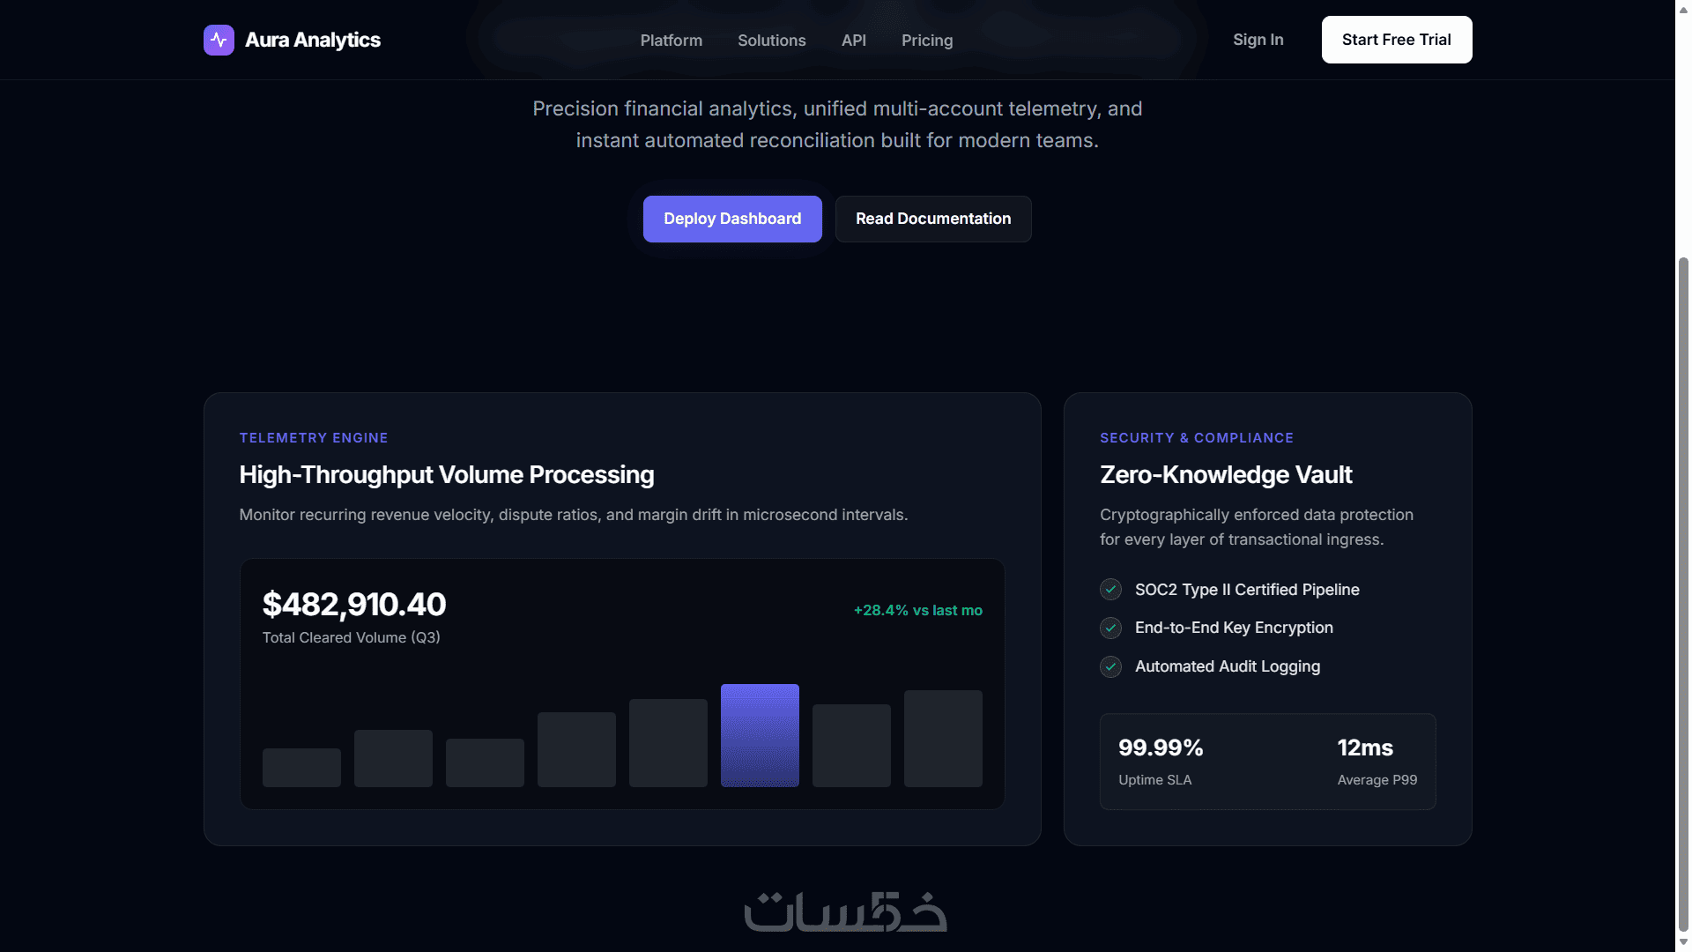Image resolution: width=1692 pixels, height=952 pixels.
Task: Click the vertical page scrollbar thumb
Action: (1683, 594)
